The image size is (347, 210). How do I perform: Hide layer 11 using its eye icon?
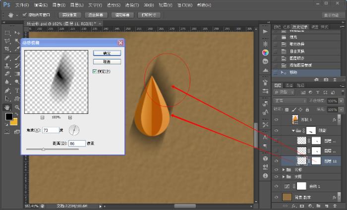(277, 160)
